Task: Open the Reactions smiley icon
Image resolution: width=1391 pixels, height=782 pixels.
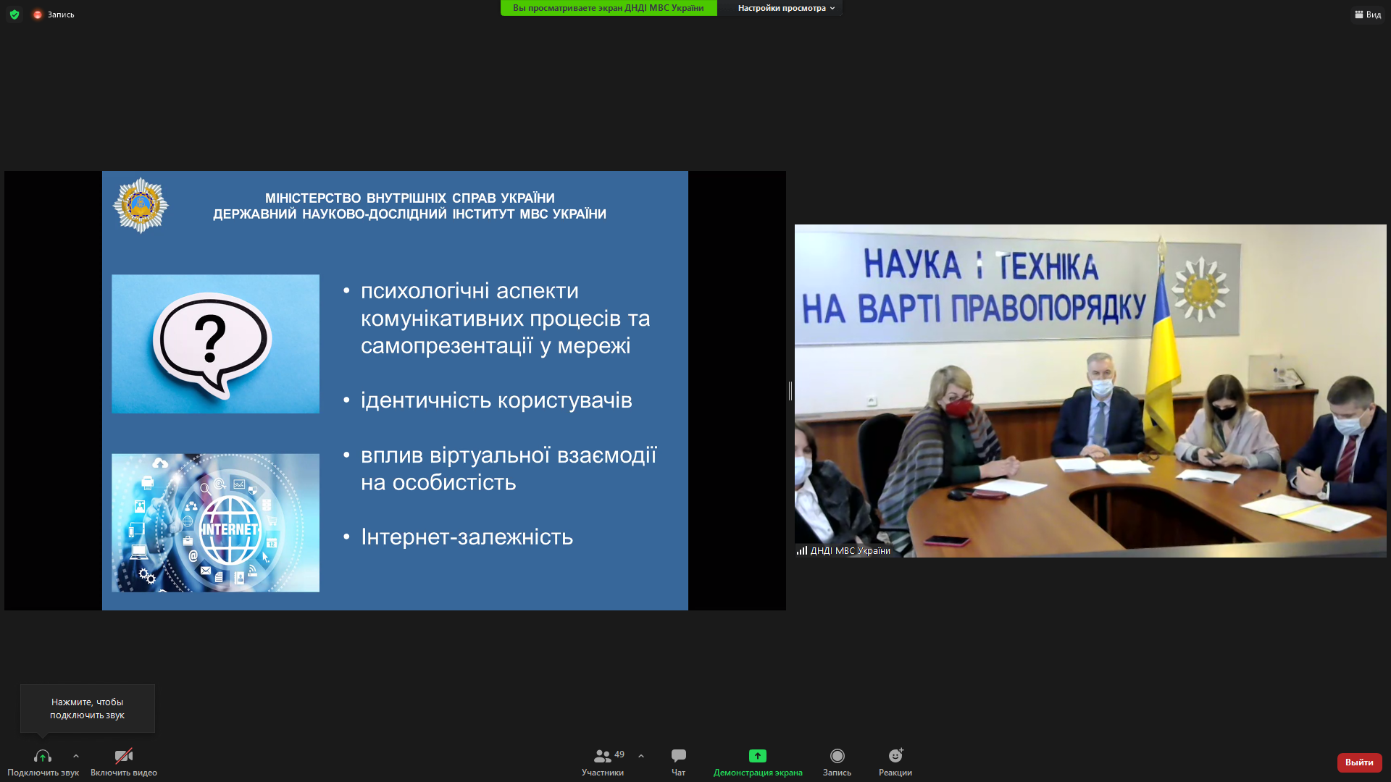Action: [x=895, y=756]
